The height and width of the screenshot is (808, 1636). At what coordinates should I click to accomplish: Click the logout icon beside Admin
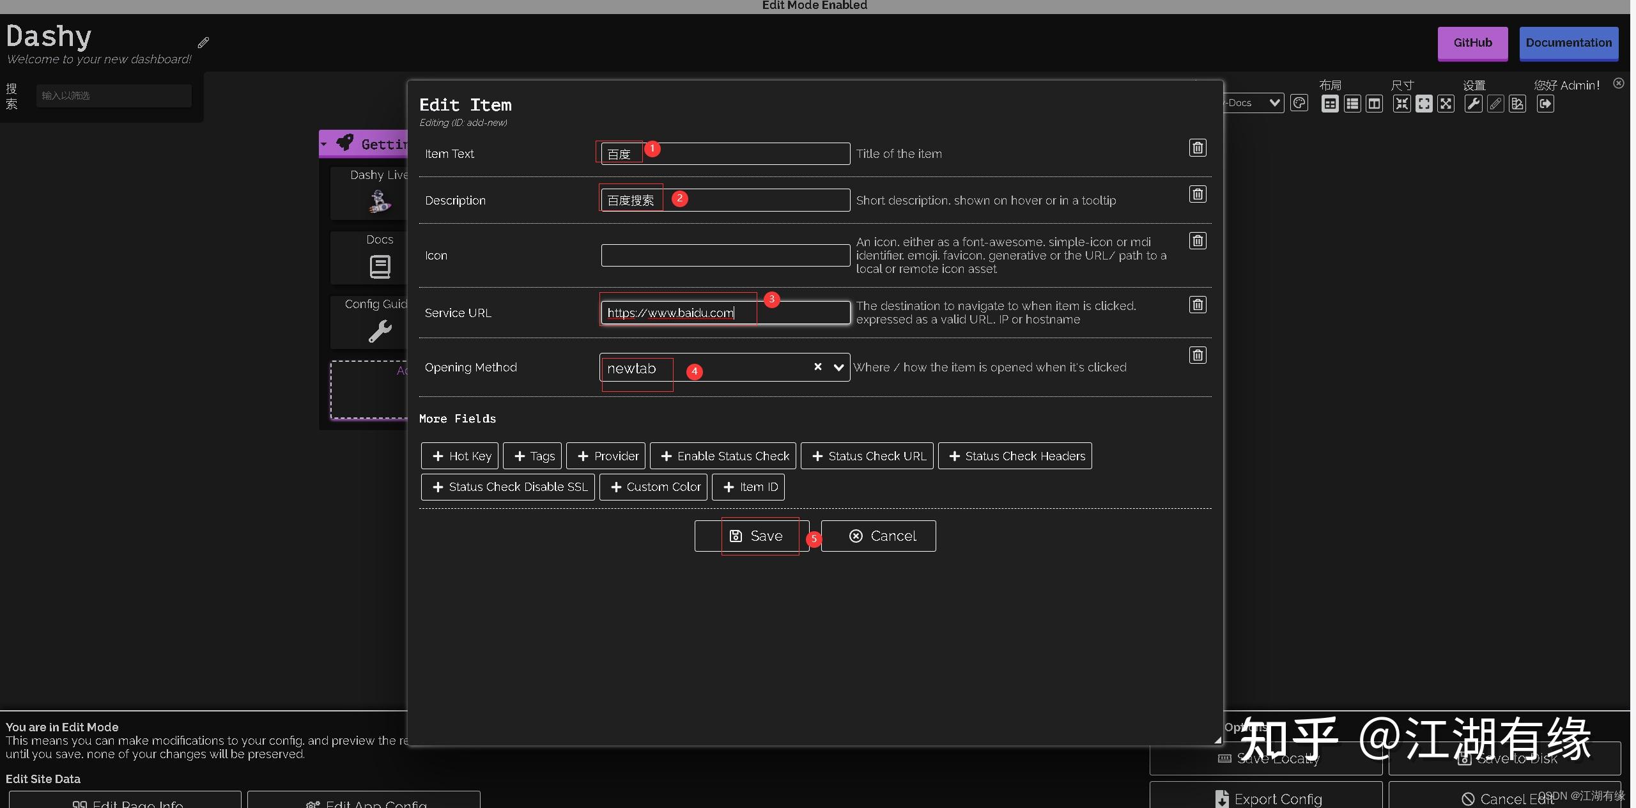coord(1545,104)
